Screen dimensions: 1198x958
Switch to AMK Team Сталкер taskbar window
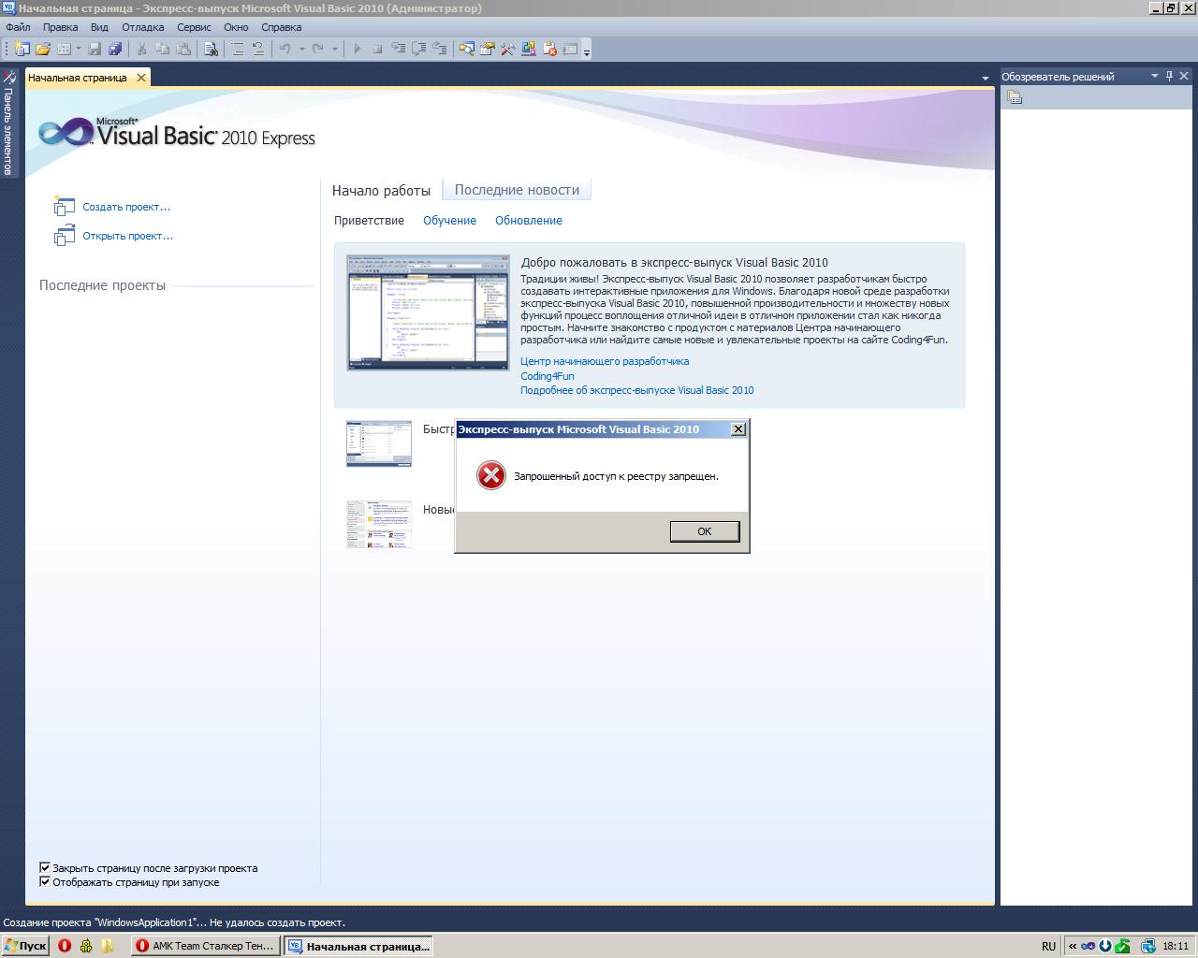click(x=206, y=946)
